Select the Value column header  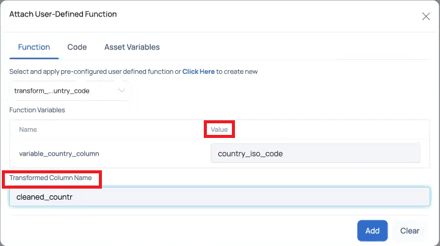219,129
